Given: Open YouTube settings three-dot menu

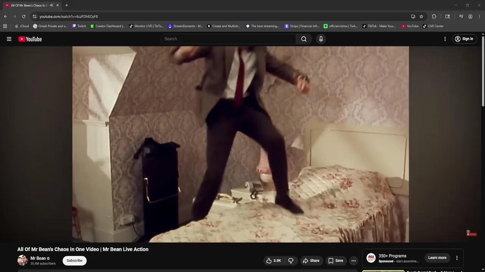Looking at the screenshot, I should point(445,39).
